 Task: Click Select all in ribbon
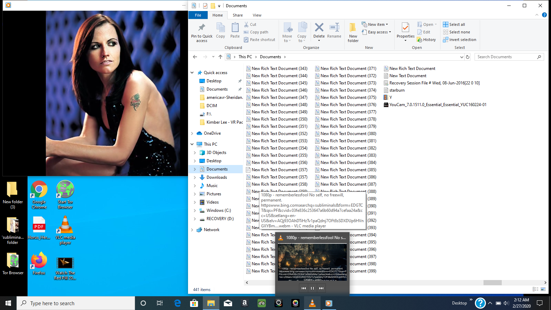(x=454, y=24)
